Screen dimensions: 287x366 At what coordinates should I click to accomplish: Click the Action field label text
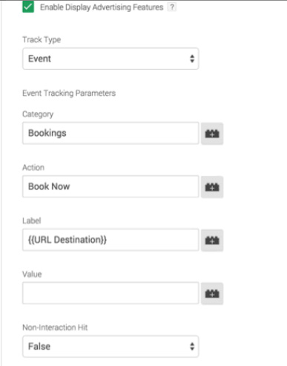(x=33, y=168)
